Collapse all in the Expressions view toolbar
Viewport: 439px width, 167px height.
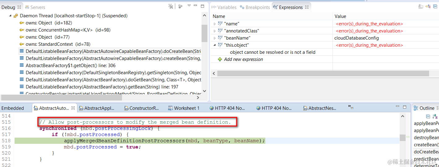pos(436,6)
